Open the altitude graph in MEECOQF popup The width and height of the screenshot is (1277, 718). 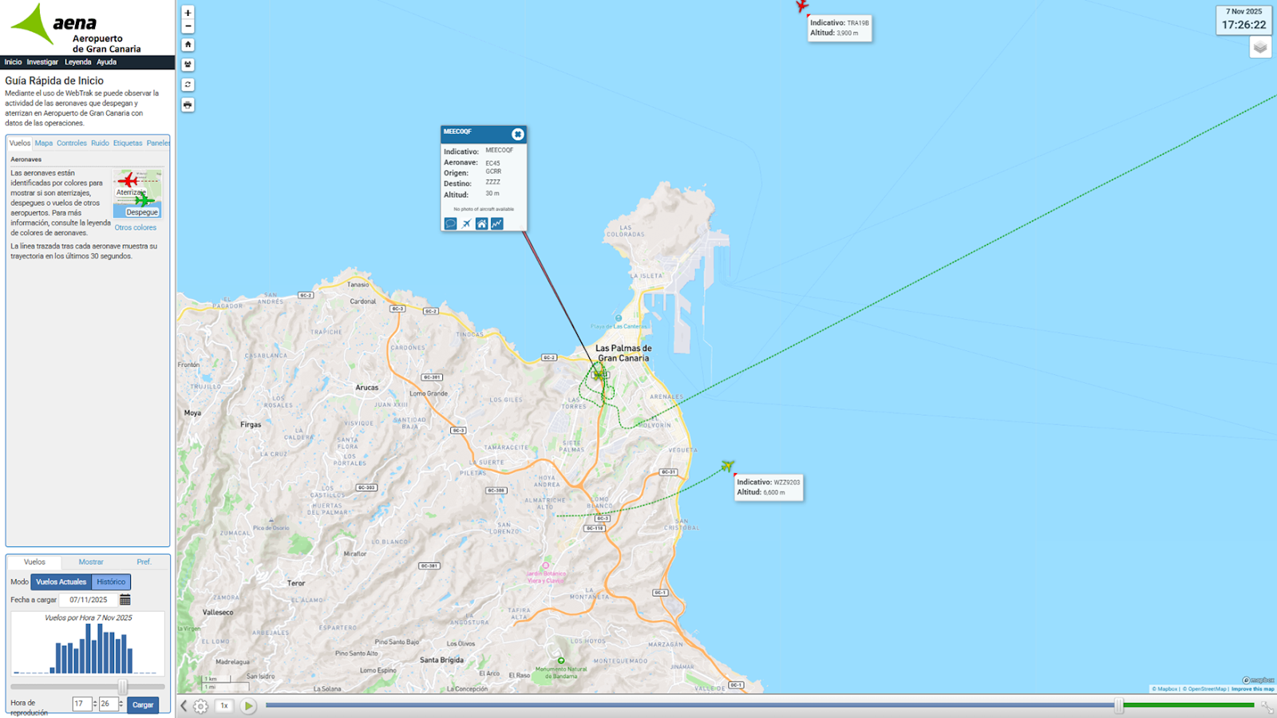[496, 224]
